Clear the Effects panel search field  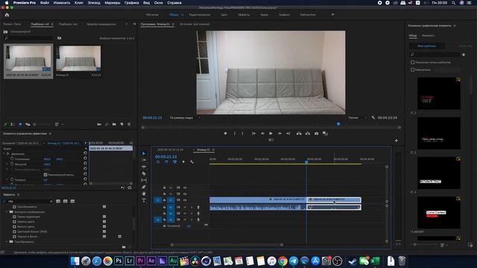51,201
